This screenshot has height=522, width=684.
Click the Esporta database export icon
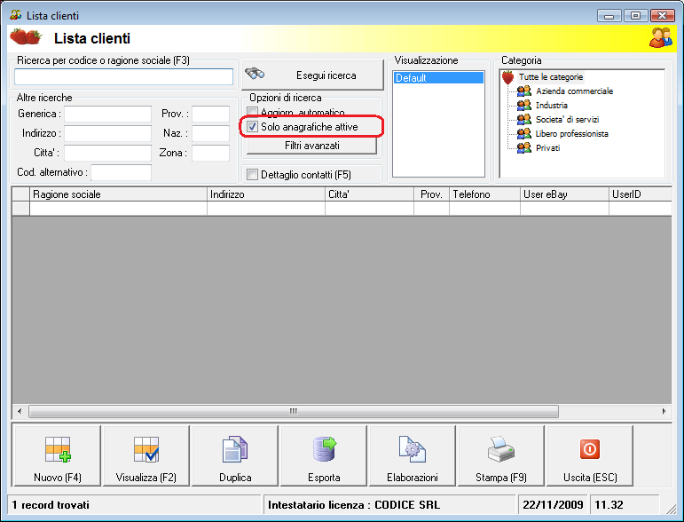click(325, 449)
